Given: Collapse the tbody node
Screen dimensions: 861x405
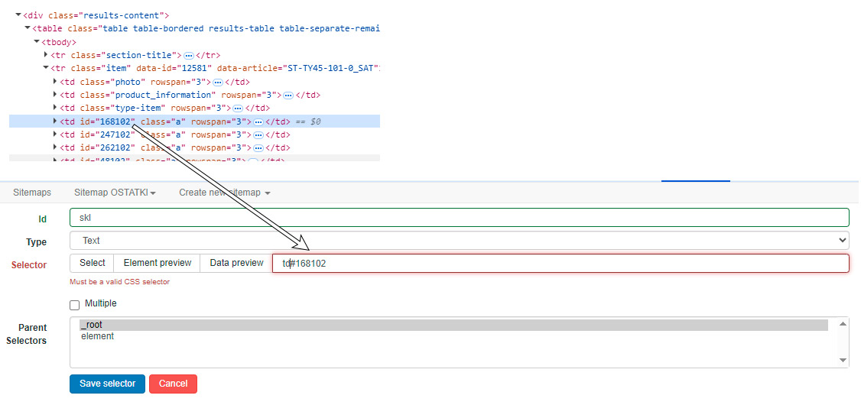Looking at the screenshot, I should (36, 42).
